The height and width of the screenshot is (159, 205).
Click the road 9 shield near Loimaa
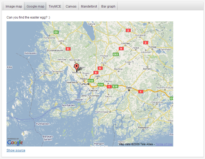click(x=121, y=49)
